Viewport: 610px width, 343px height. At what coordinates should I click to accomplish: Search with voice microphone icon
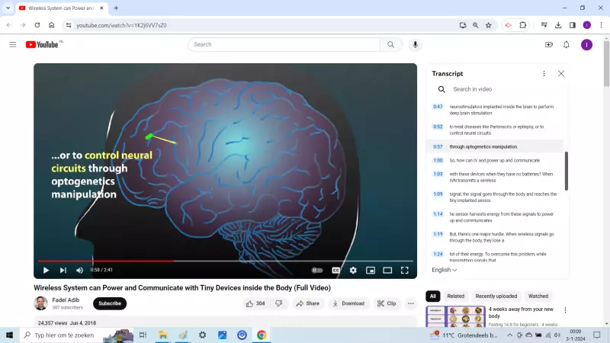(416, 45)
